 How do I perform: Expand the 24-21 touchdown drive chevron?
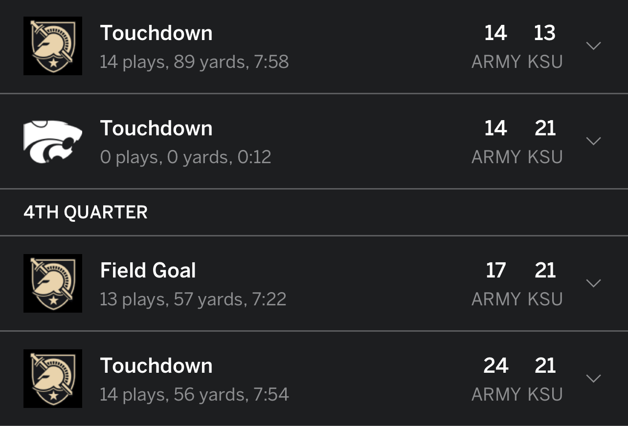pos(593,379)
